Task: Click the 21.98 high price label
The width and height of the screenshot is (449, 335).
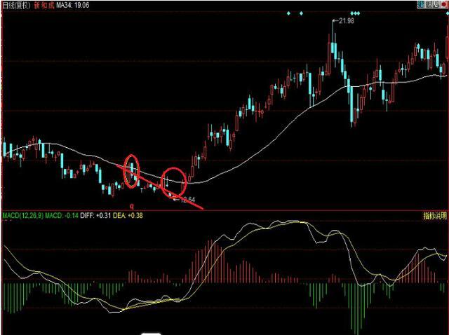Action: pos(344,22)
